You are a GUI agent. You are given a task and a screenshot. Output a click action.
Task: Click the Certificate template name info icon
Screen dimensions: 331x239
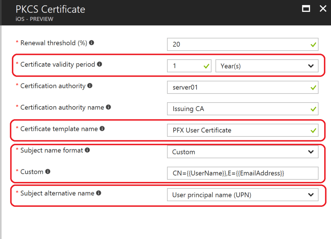pyautogui.click(x=103, y=128)
